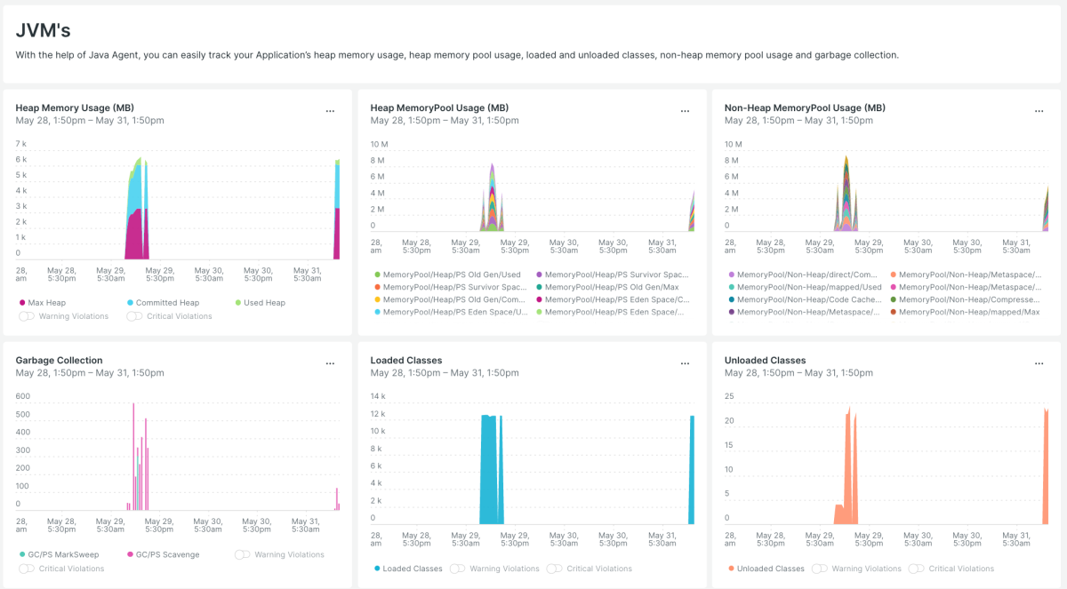The height and width of the screenshot is (589, 1067).
Task: Open Heap MemoryPool Usage ellipsis menu
Action: coord(685,112)
